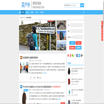Open the QQ penguin share icon
This screenshot has height=104, width=104.
click(70, 55)
